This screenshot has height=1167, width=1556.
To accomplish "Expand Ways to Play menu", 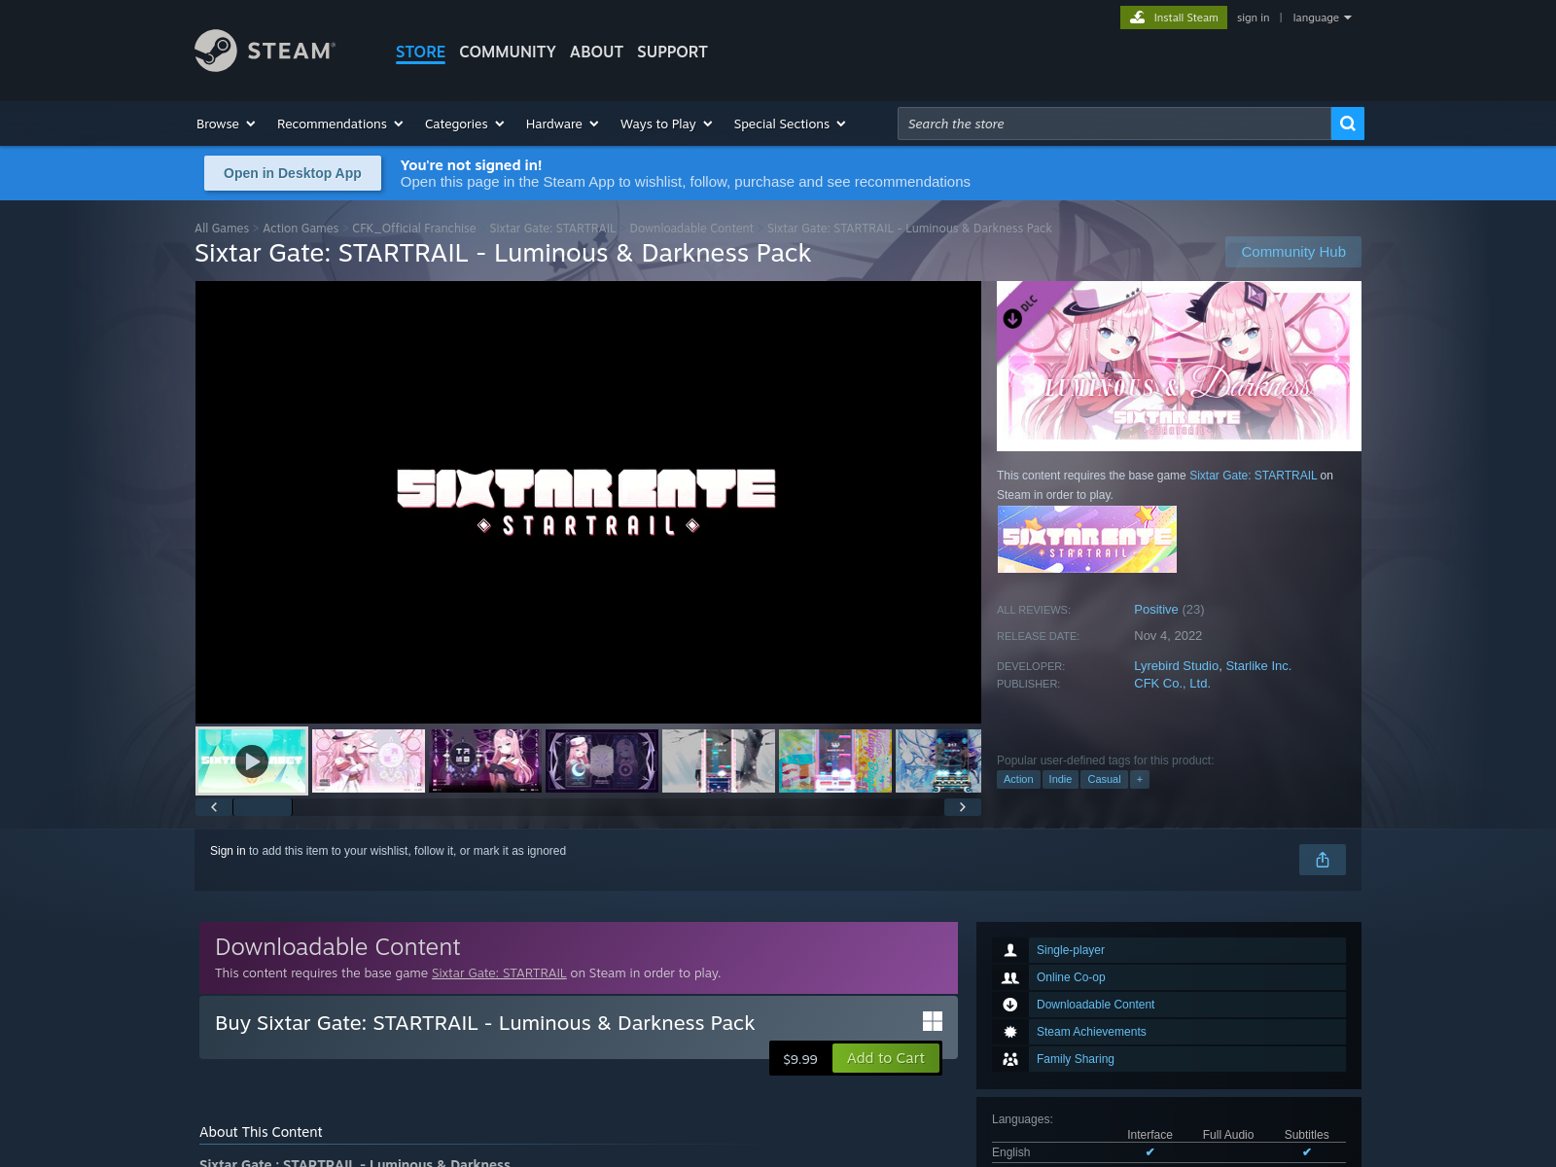I will [667, 124].
